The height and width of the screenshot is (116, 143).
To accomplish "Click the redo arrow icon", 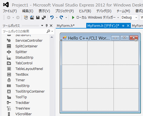I will coord(61,17).
